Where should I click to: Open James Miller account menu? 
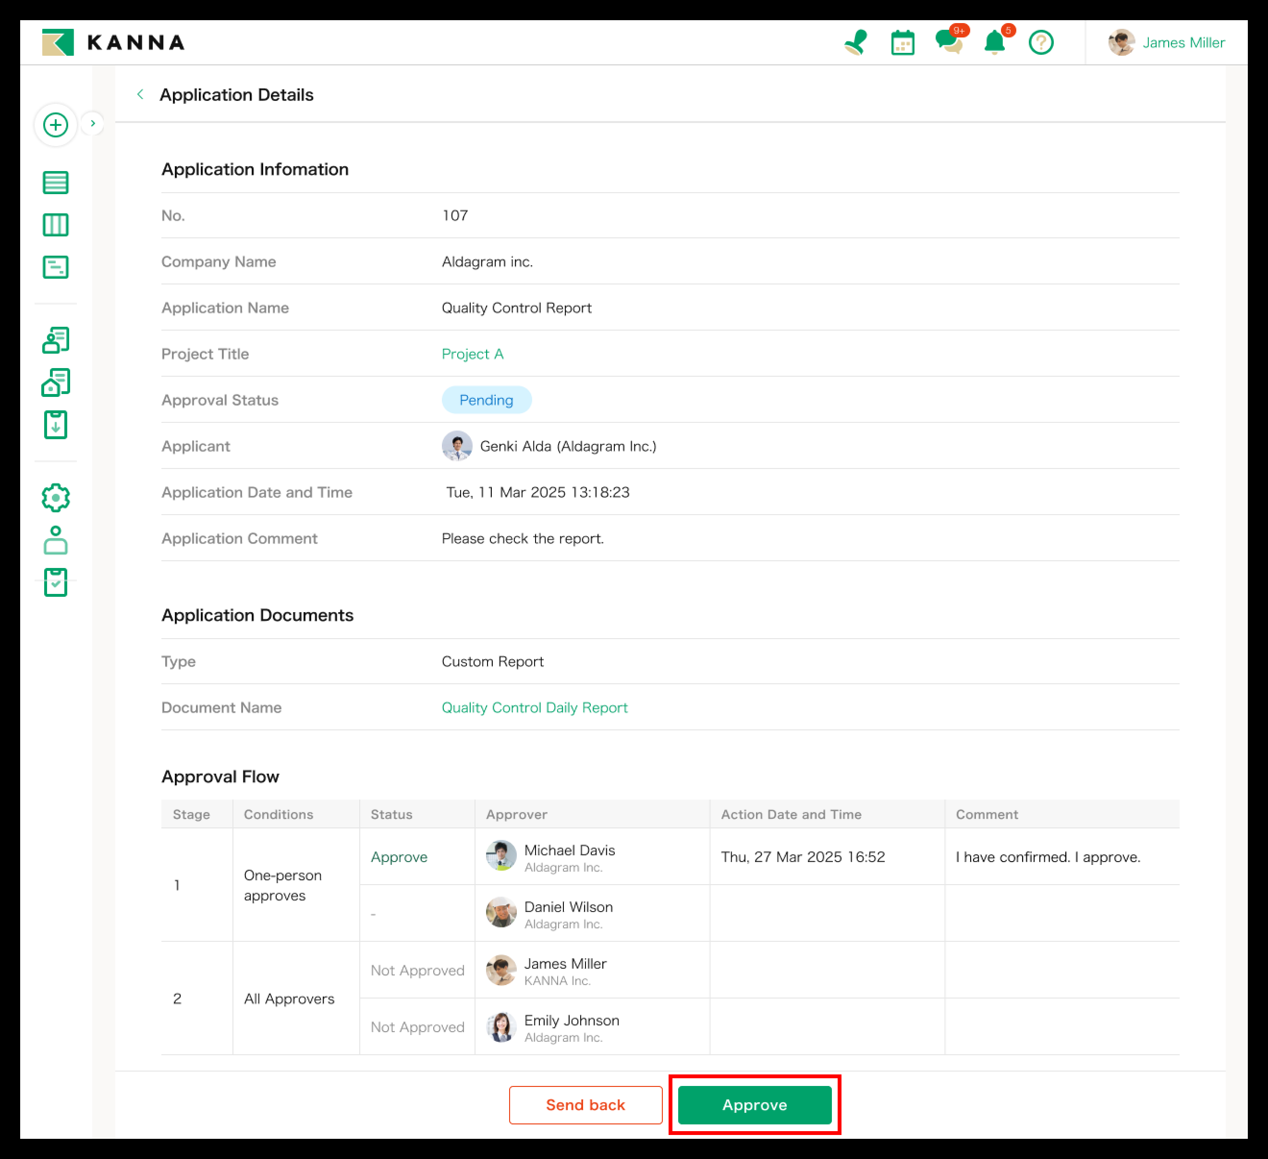click(x=1167, y=43)
